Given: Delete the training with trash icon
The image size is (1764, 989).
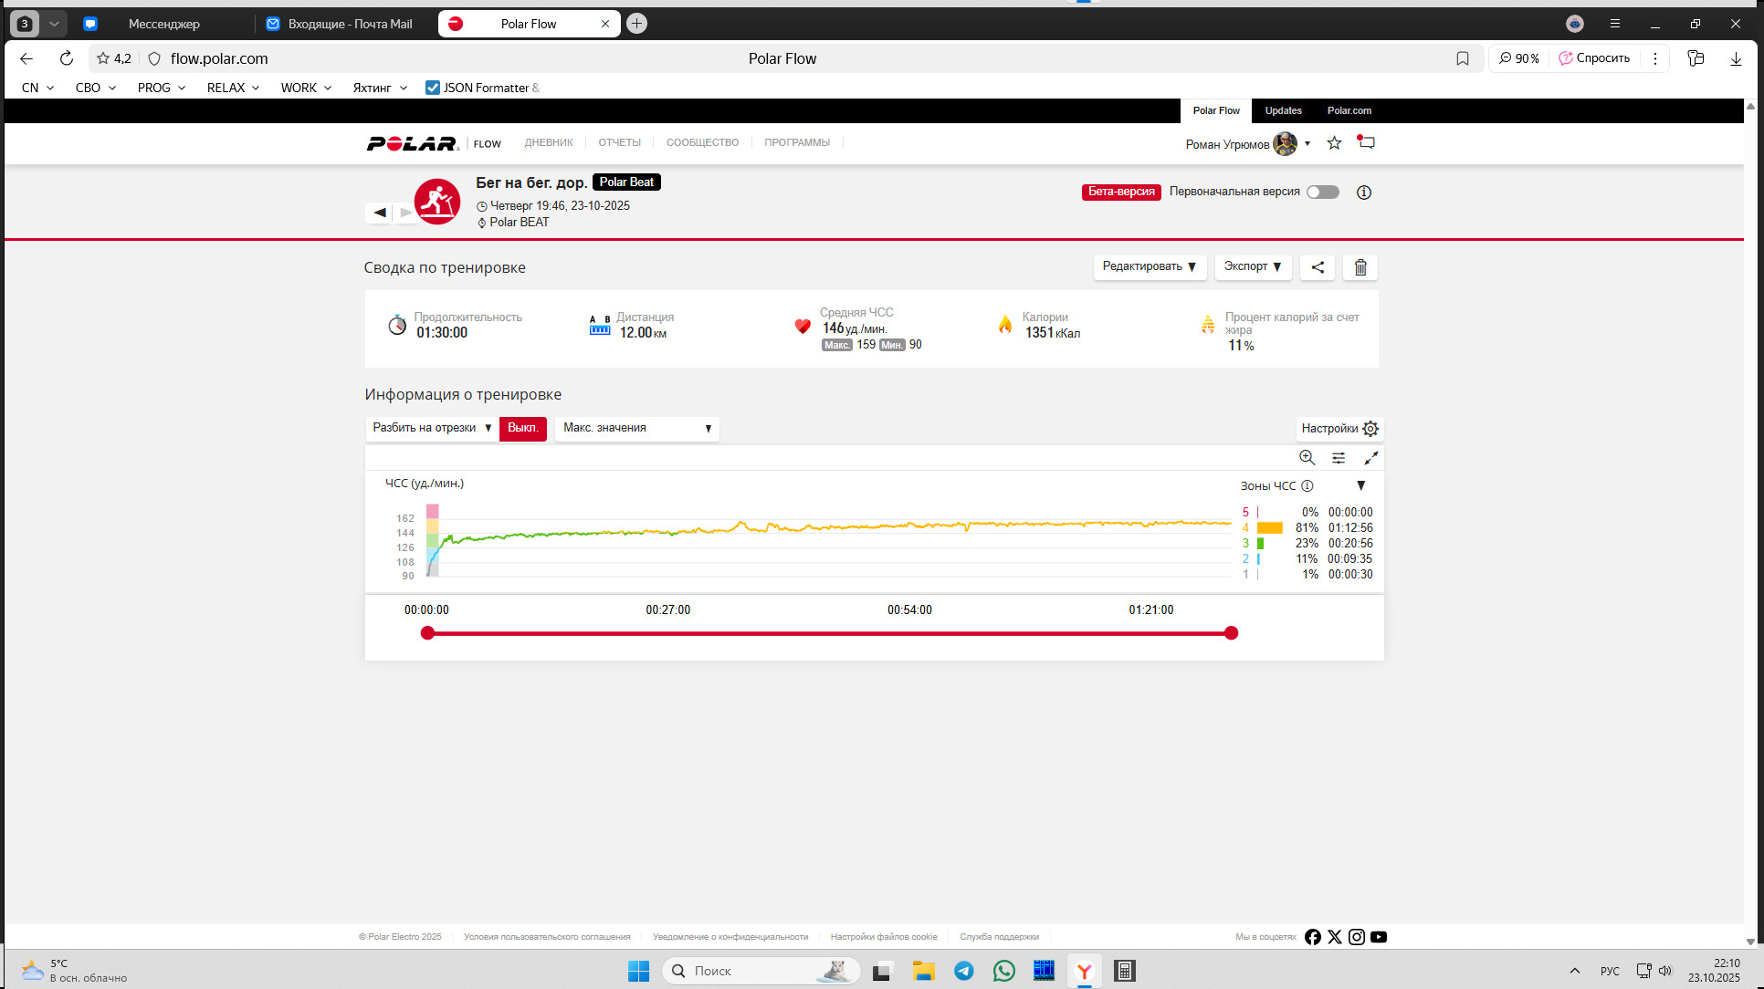Looking at the screenshot, I should pos(1360,267).
